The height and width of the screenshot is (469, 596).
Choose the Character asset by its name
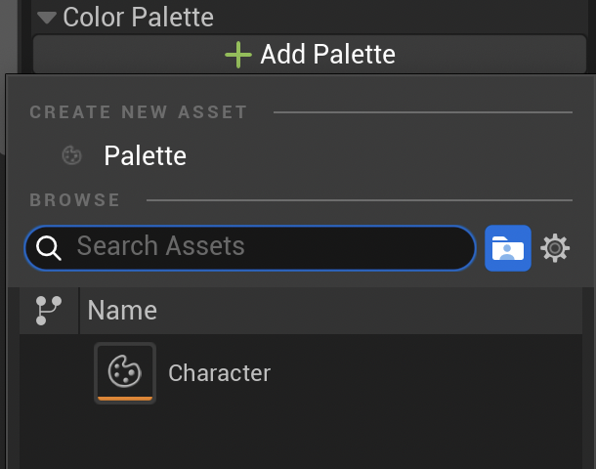(x=219, y=372)
